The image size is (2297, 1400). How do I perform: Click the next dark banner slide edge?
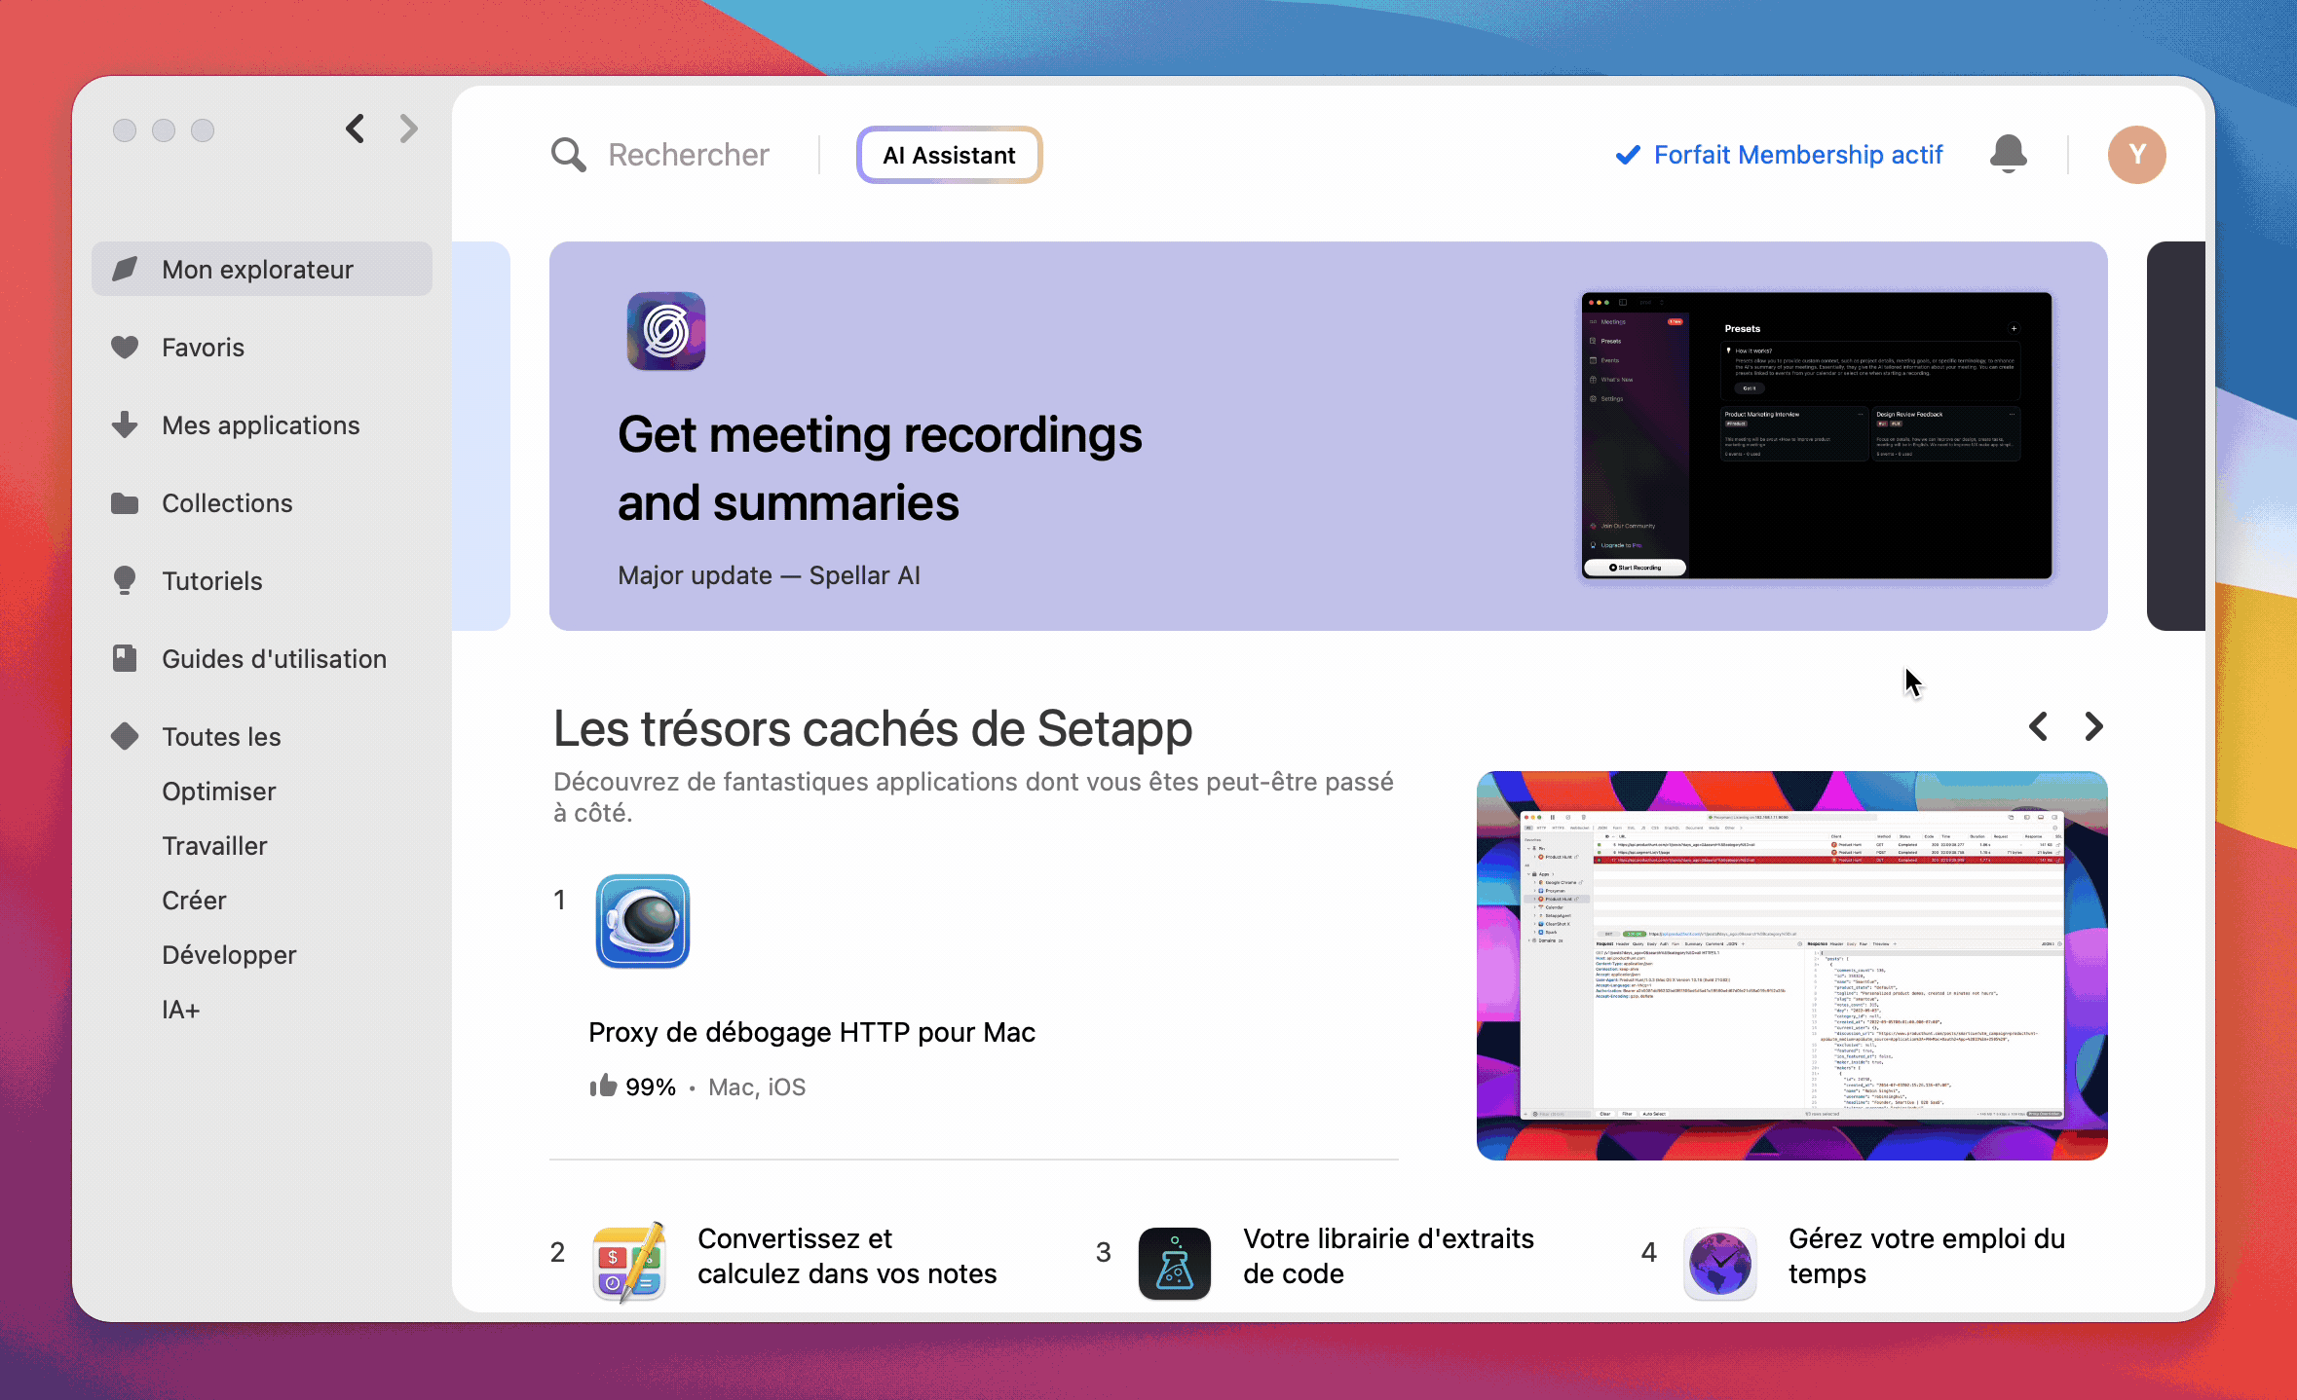pyautogui.click(x=2176, y=436)
